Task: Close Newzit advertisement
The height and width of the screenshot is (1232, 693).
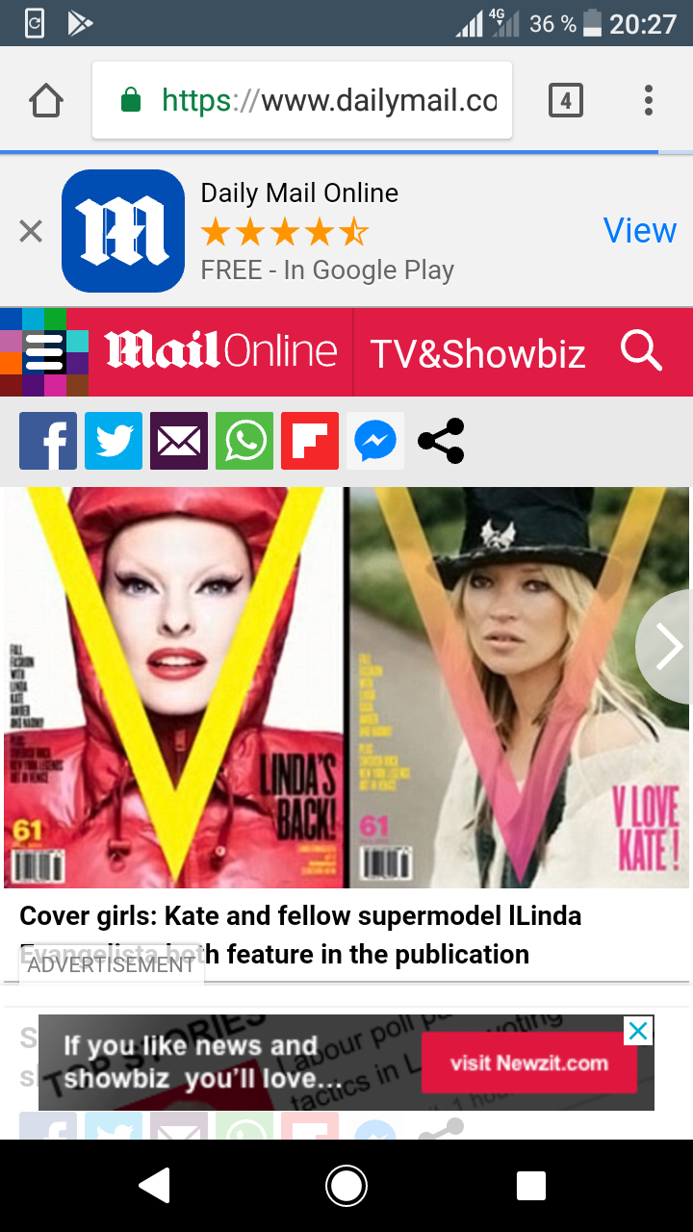Action: click(x=639, y=1031)
